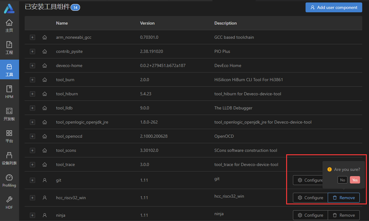Expand the tool_trace row
The height and width of the screenshot is (221, 369).
click(x=32, y=165)
